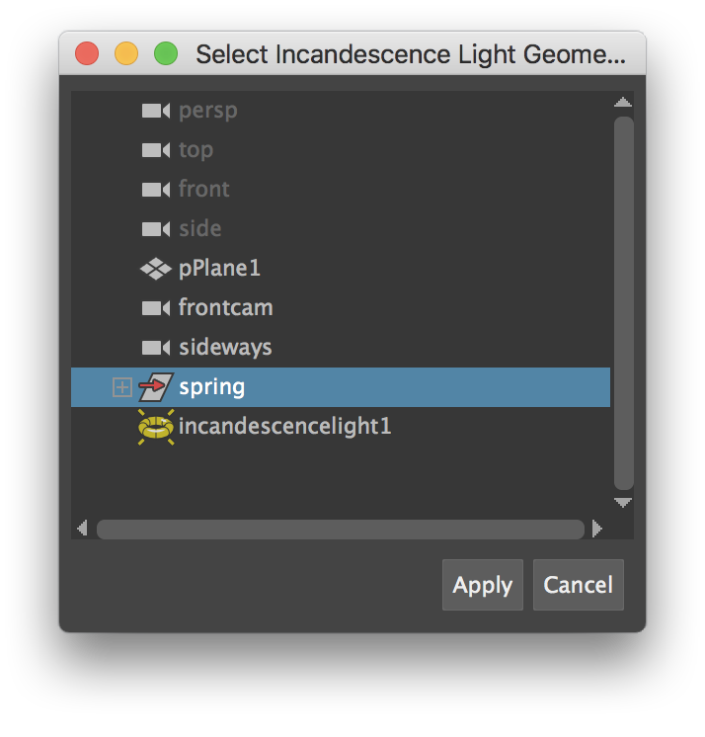Click the incandescencelight1 light icon
The height and width of the screenshot is (737, 705).
pyautogui.click(x=156, y=427)
